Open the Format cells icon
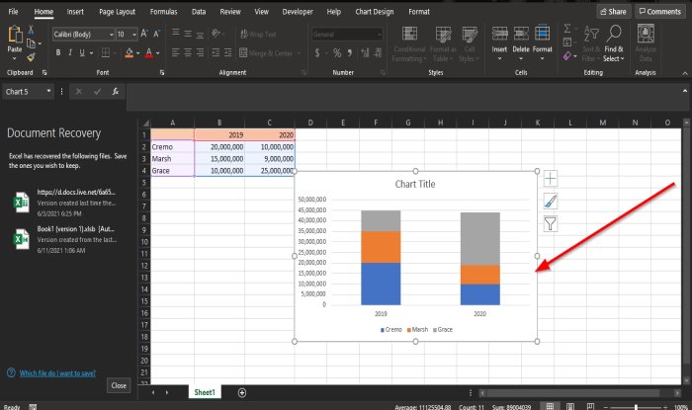 pyautogui.click(x=542, y=34)
